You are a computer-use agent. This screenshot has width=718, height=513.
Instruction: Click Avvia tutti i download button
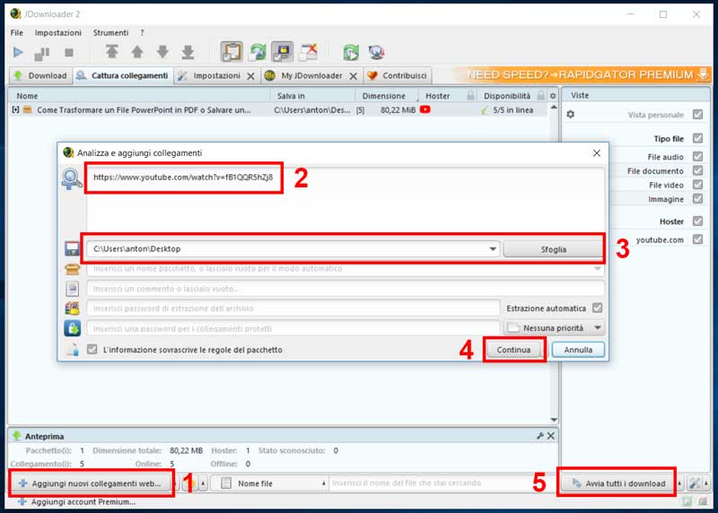[x=617, y=483]
